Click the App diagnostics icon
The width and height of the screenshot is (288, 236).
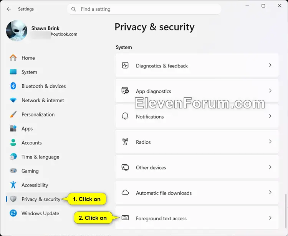coord(125,91)
